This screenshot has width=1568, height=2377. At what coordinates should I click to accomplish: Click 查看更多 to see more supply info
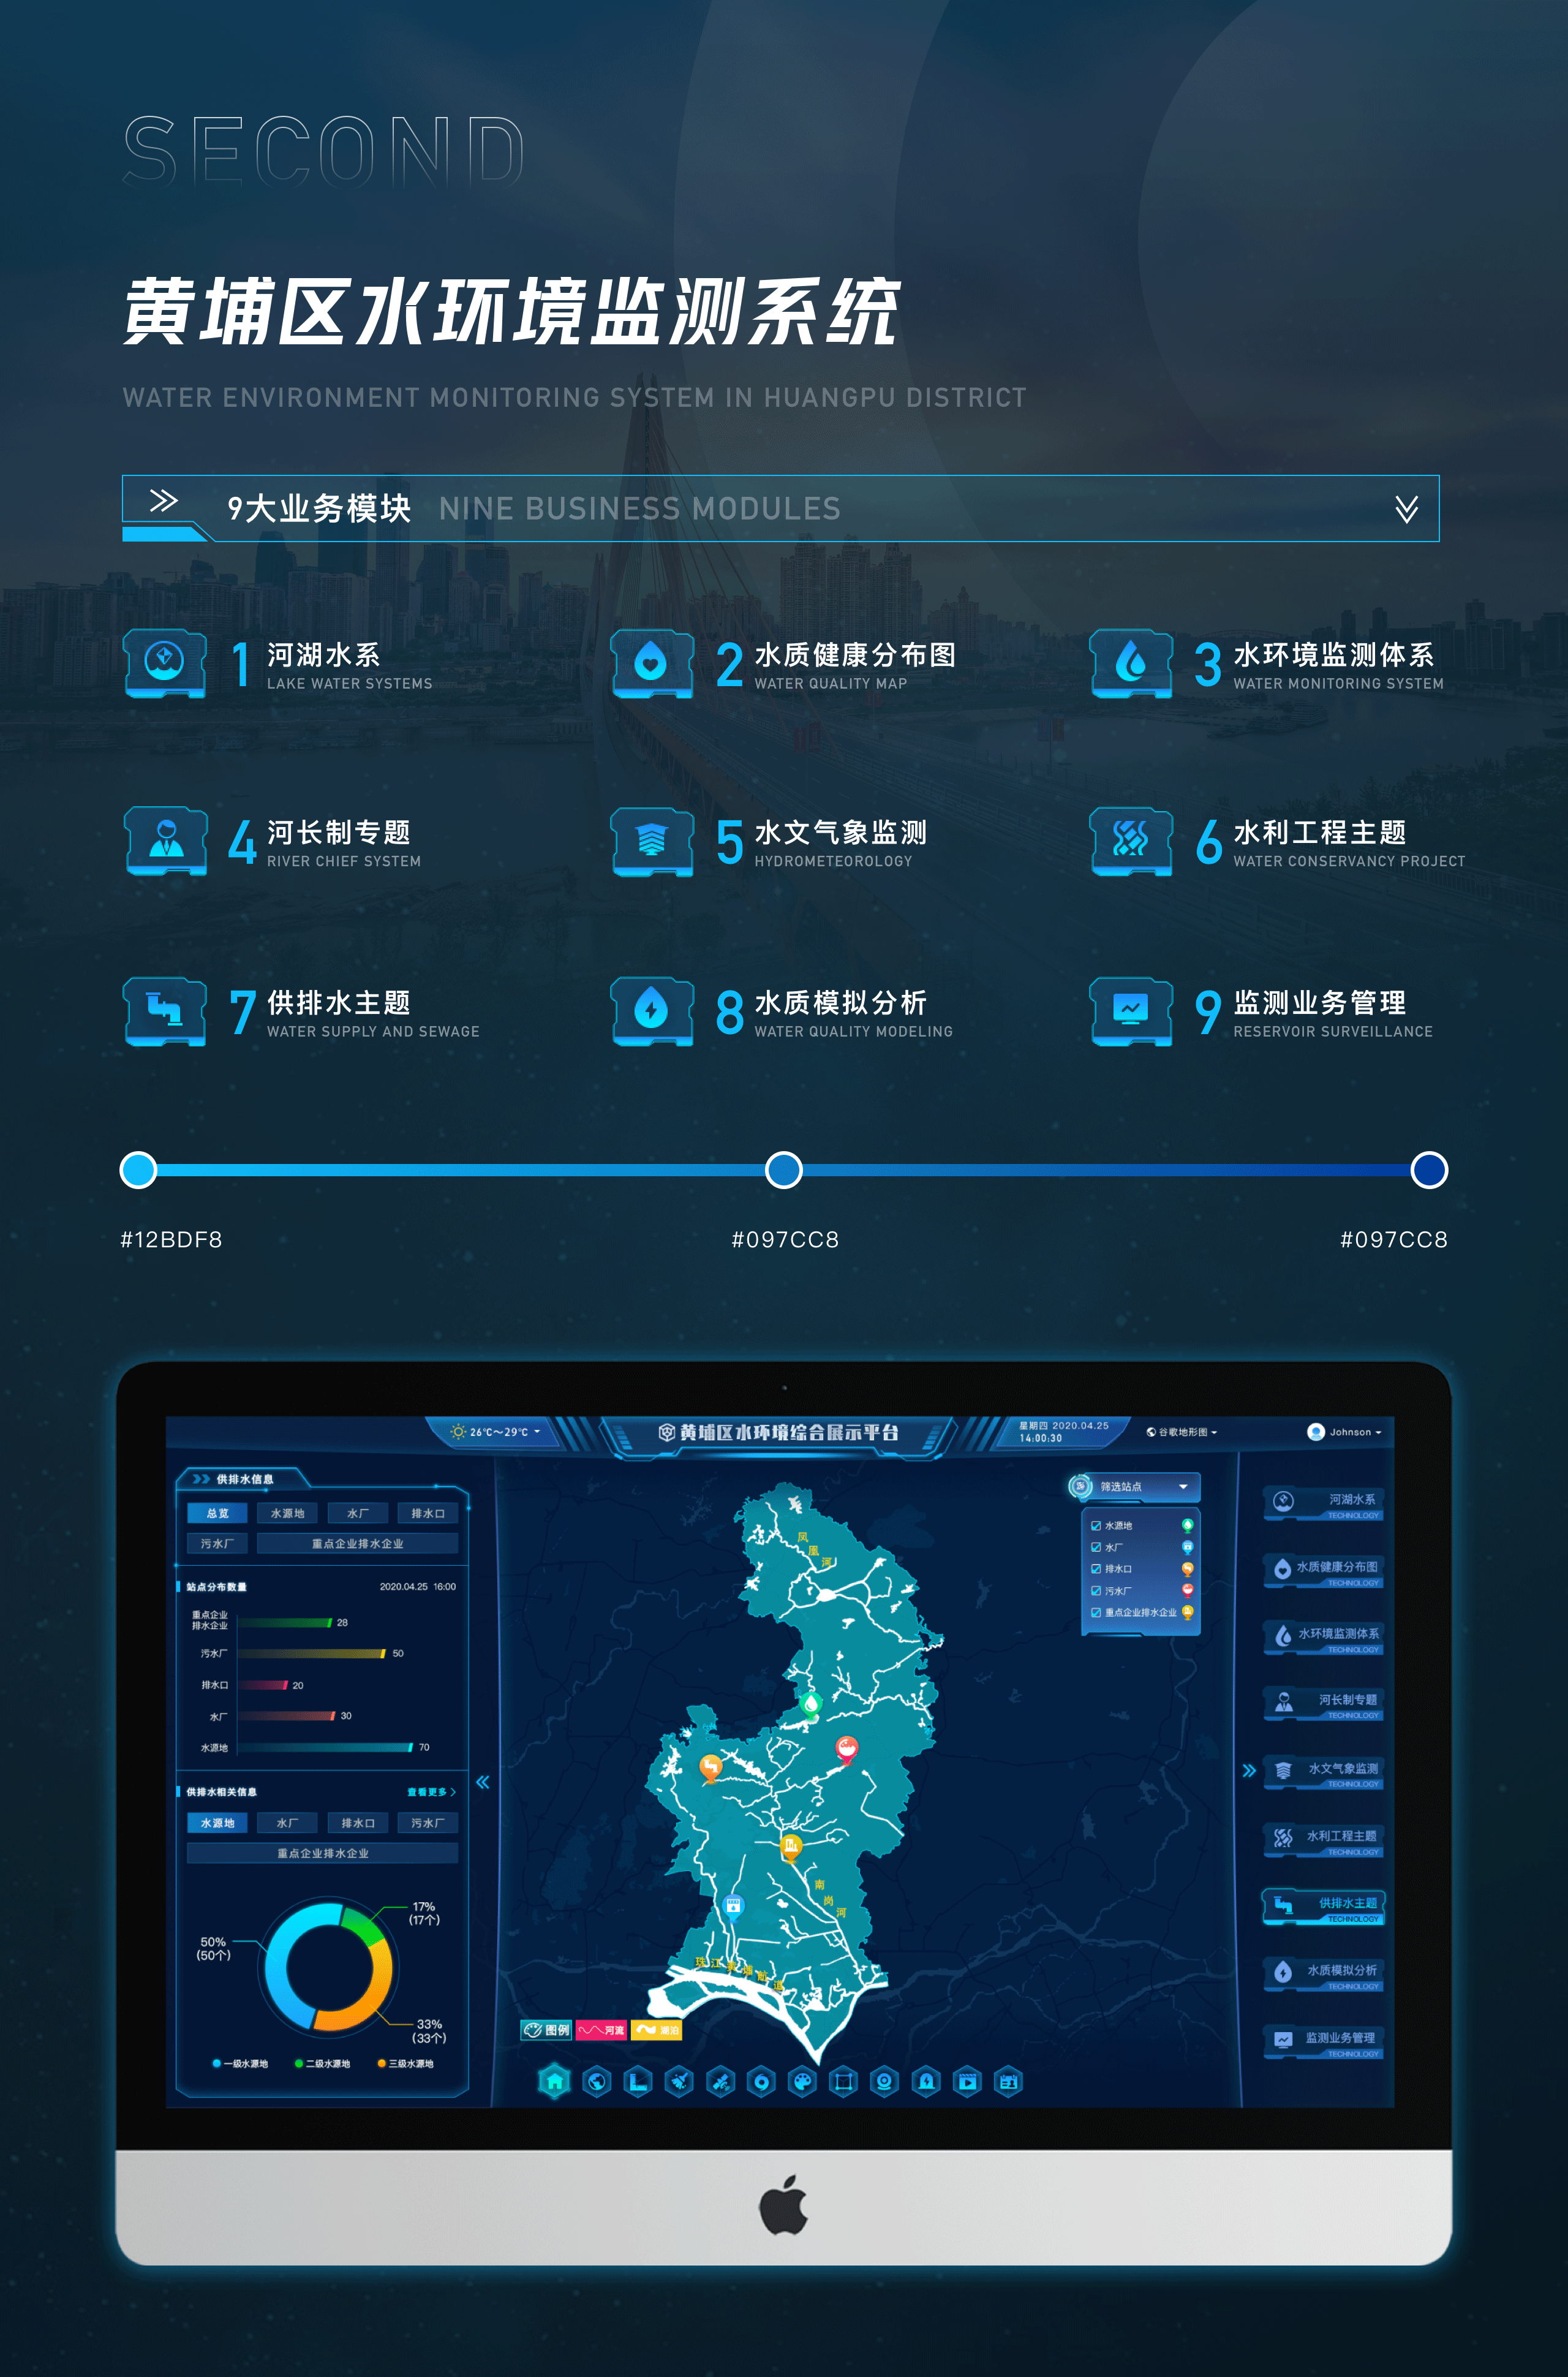click(x=432, y=1792)
